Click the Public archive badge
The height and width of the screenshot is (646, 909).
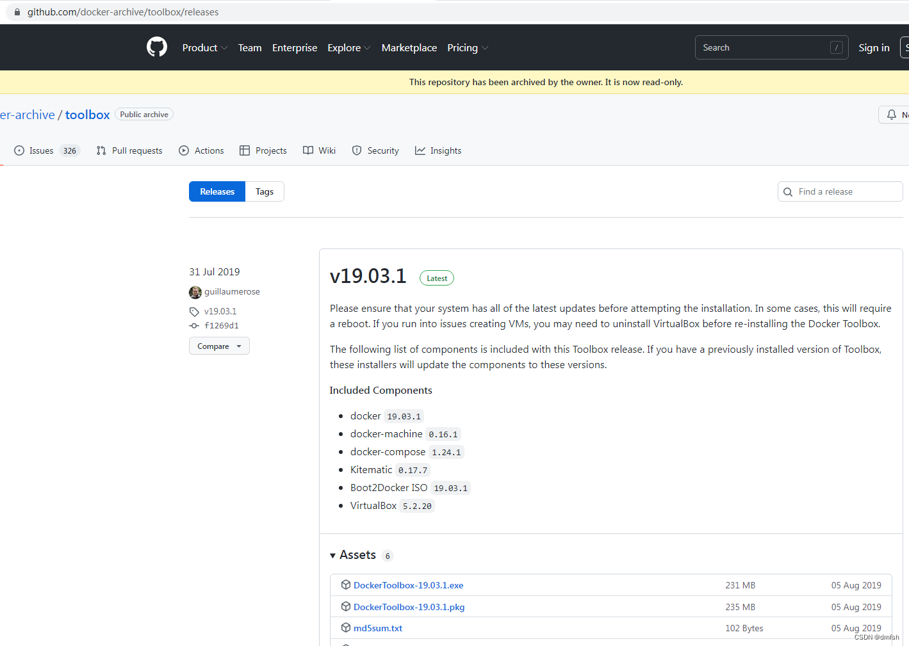click(144, 115)
